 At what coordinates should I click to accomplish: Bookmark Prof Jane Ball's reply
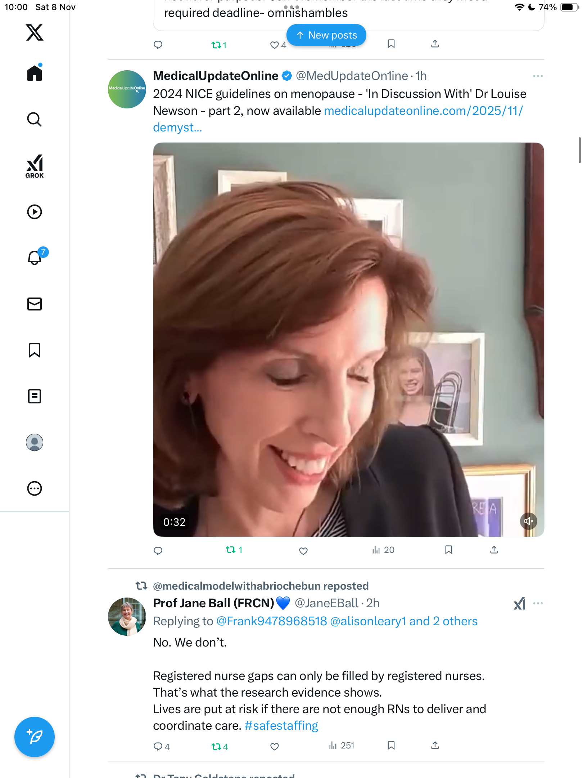click(x=391, y=745)
